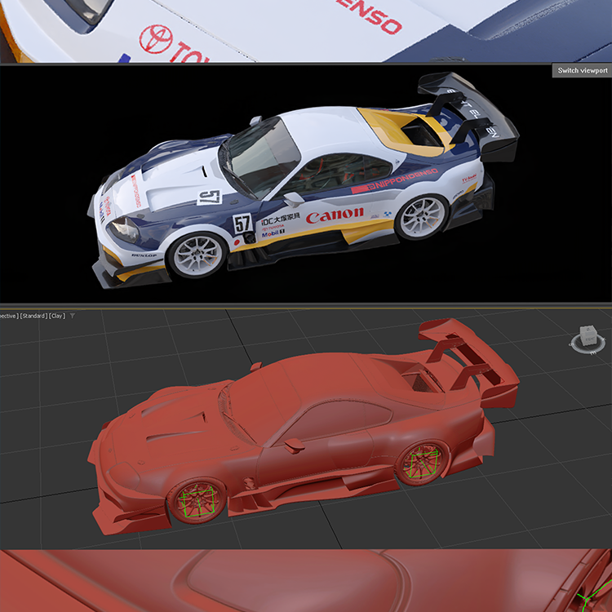
Task: Open the [Clay] shading label menu
Action: coord(57,316)
